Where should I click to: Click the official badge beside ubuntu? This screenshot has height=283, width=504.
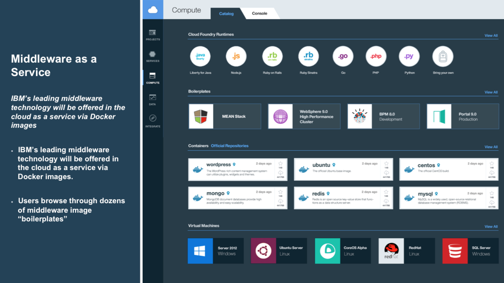tap(334, 165)
